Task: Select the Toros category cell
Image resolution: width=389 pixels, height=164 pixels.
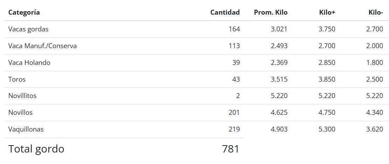Action: tap(17, 79)
